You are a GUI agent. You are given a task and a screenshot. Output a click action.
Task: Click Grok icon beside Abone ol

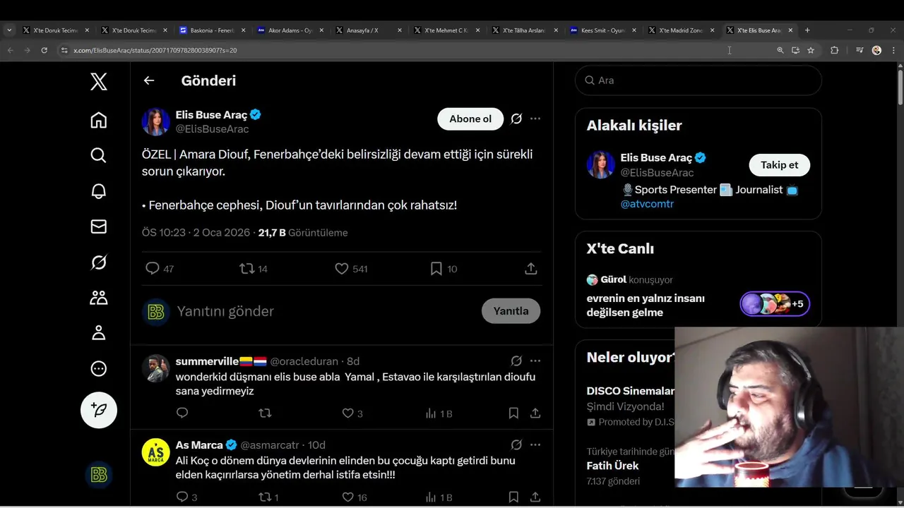(x=516, y=119)
